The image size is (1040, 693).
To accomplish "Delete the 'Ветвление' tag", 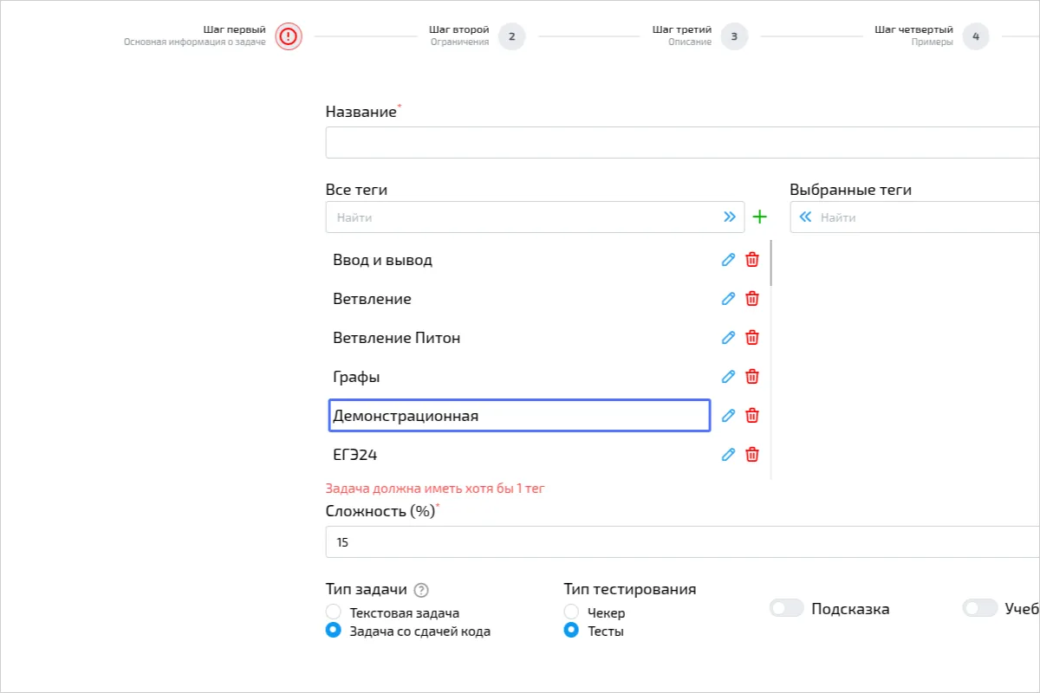I will point(752,299).
